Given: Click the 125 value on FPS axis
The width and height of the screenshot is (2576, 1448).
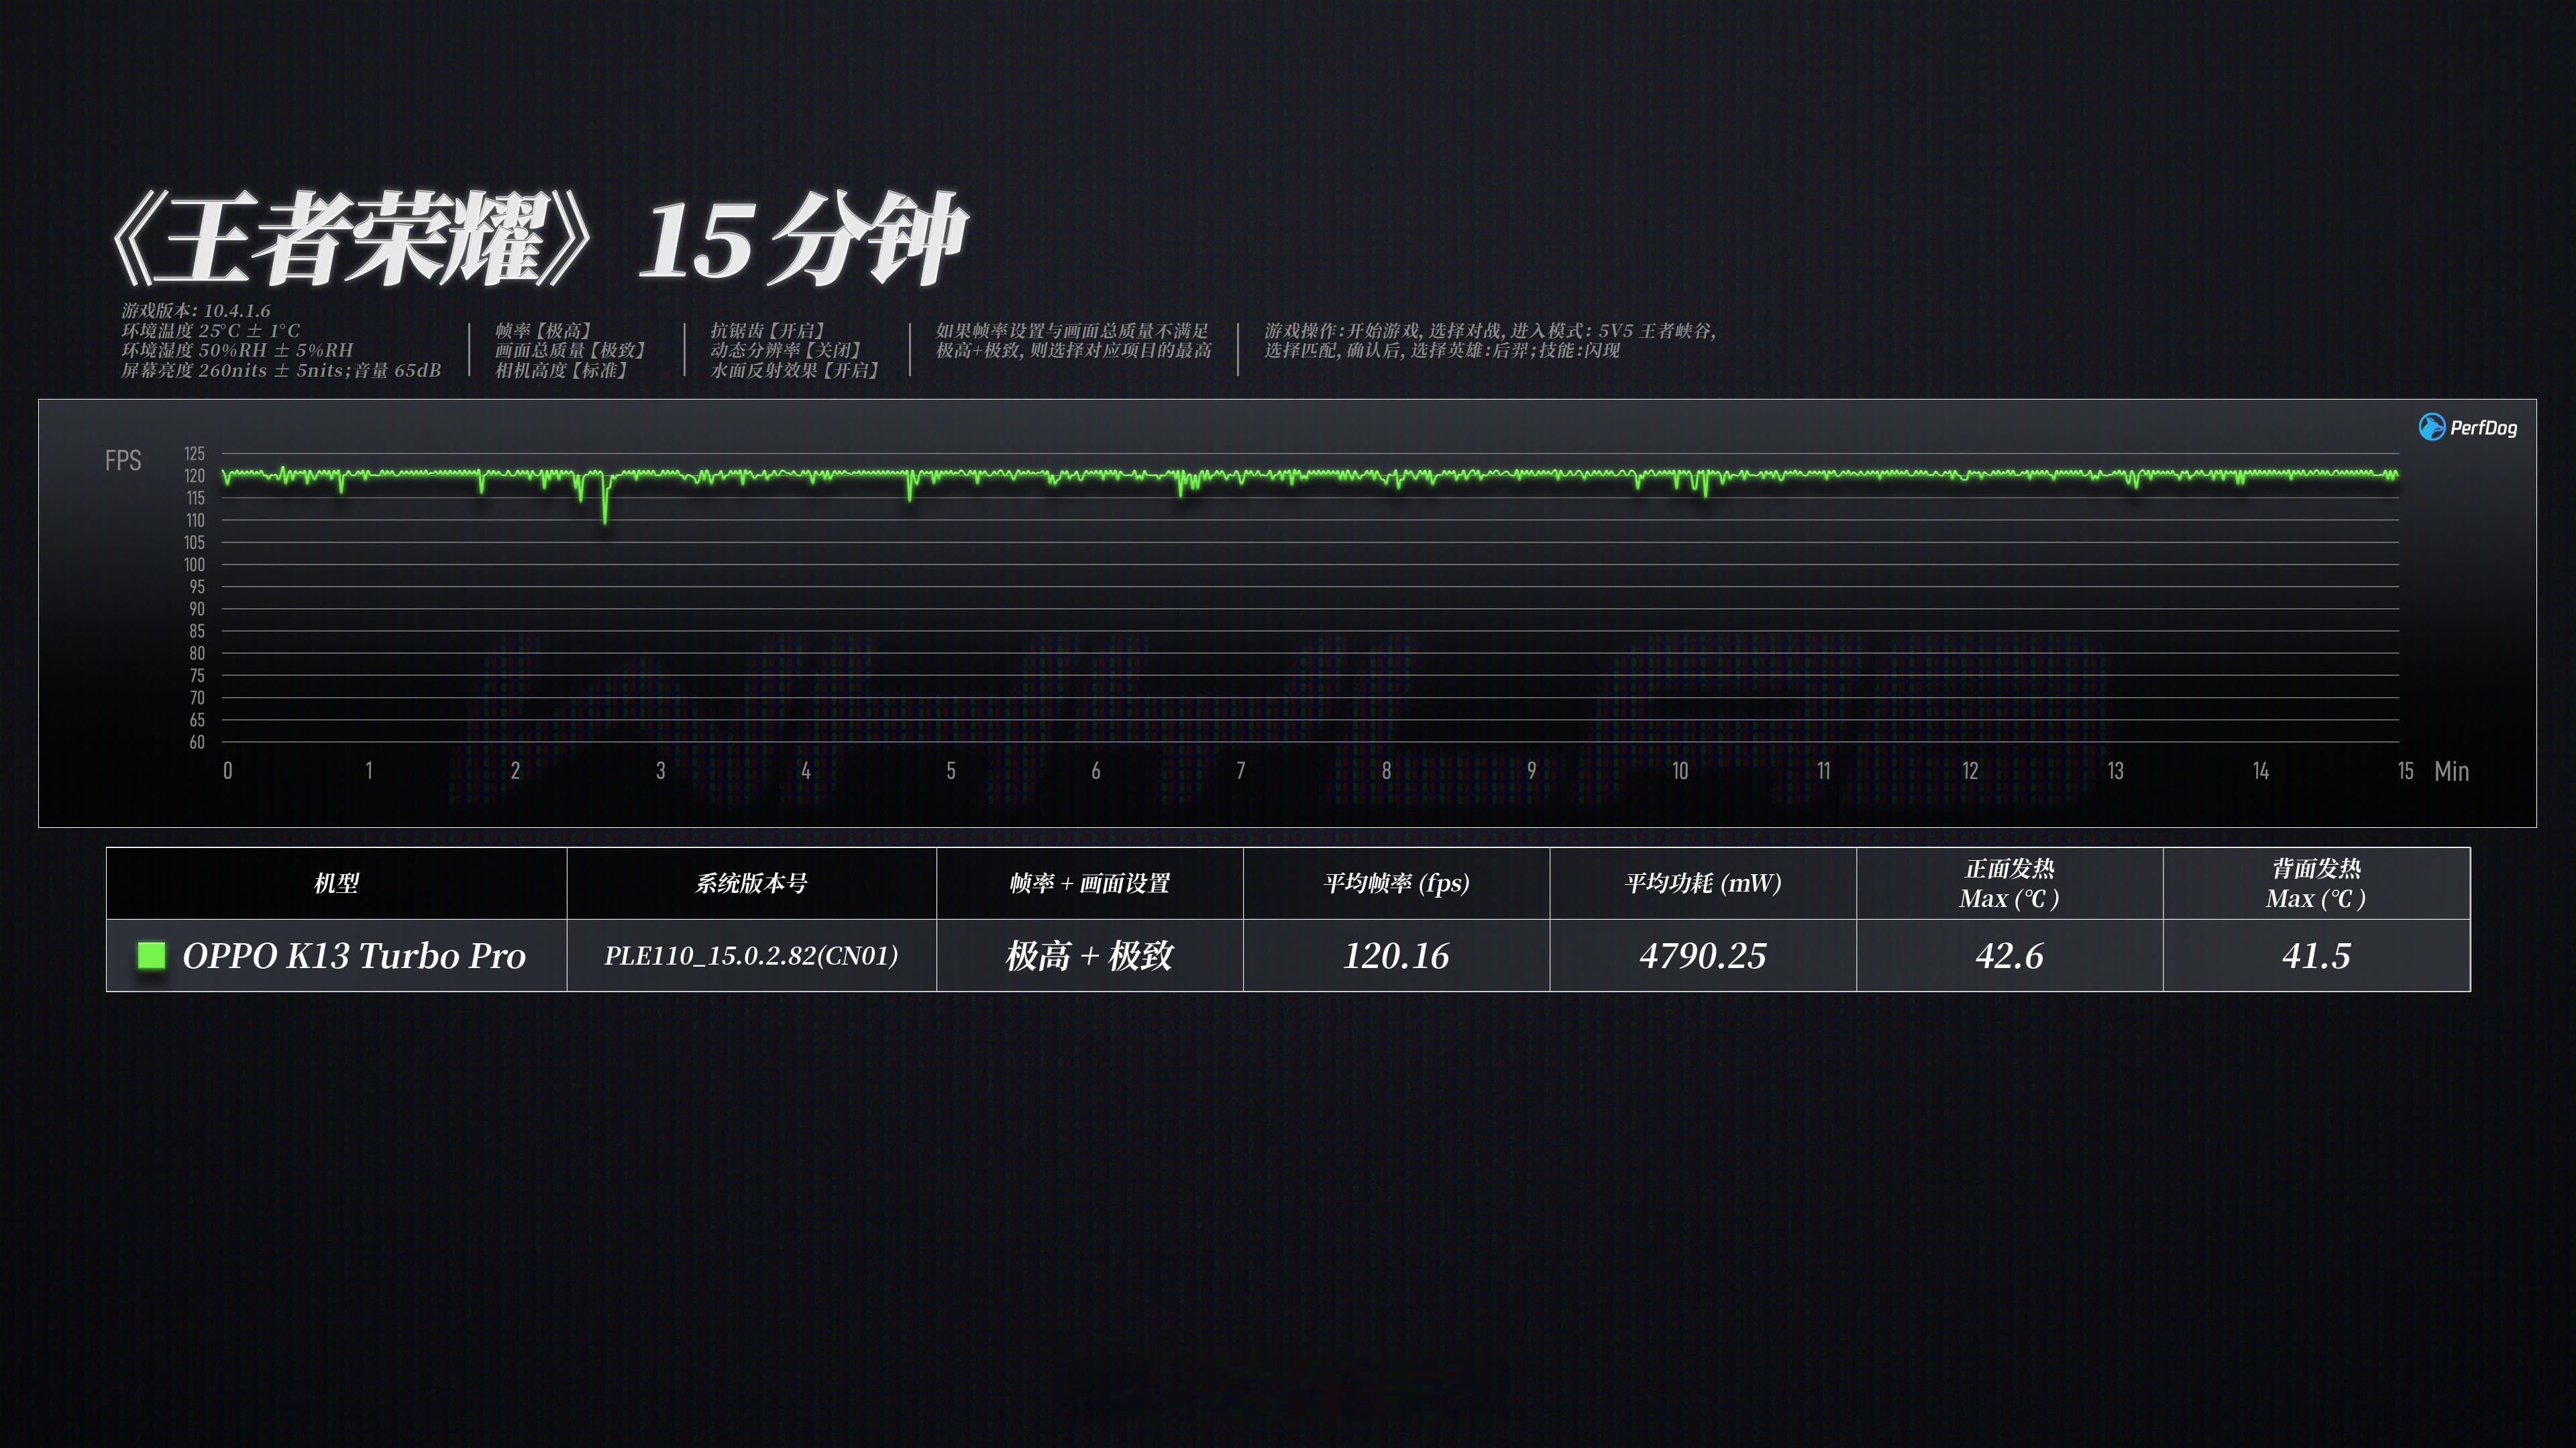Looking at the screenshot, I should pyautogui.click(x=194, y=454).
